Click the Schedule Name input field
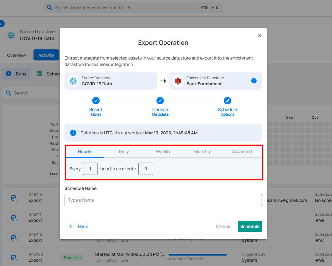Image resolution: width=332 pixels, height=266 pixels. click(163, 200)
